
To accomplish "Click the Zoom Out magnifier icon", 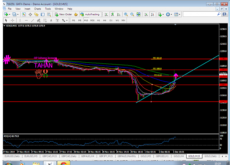I will click(x=132, y=14).
